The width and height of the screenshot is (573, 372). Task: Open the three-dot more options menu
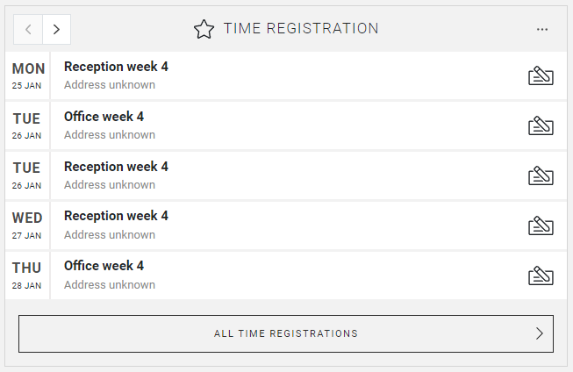(542, 29)
